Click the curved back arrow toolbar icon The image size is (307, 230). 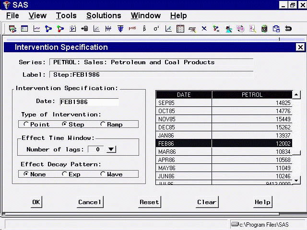(288, 29)
